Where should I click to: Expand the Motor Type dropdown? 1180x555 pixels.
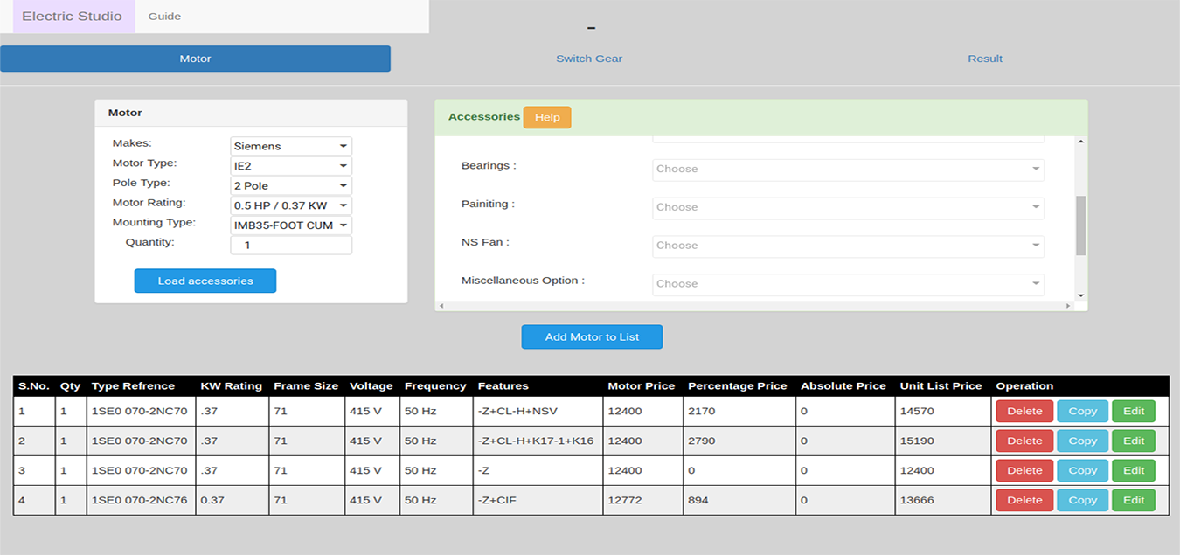click(x=291, y=166)
